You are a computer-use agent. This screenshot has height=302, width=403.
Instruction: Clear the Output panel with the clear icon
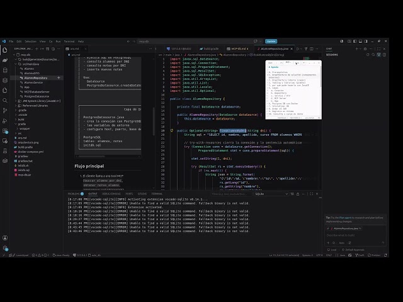click(x=292, y=194)
